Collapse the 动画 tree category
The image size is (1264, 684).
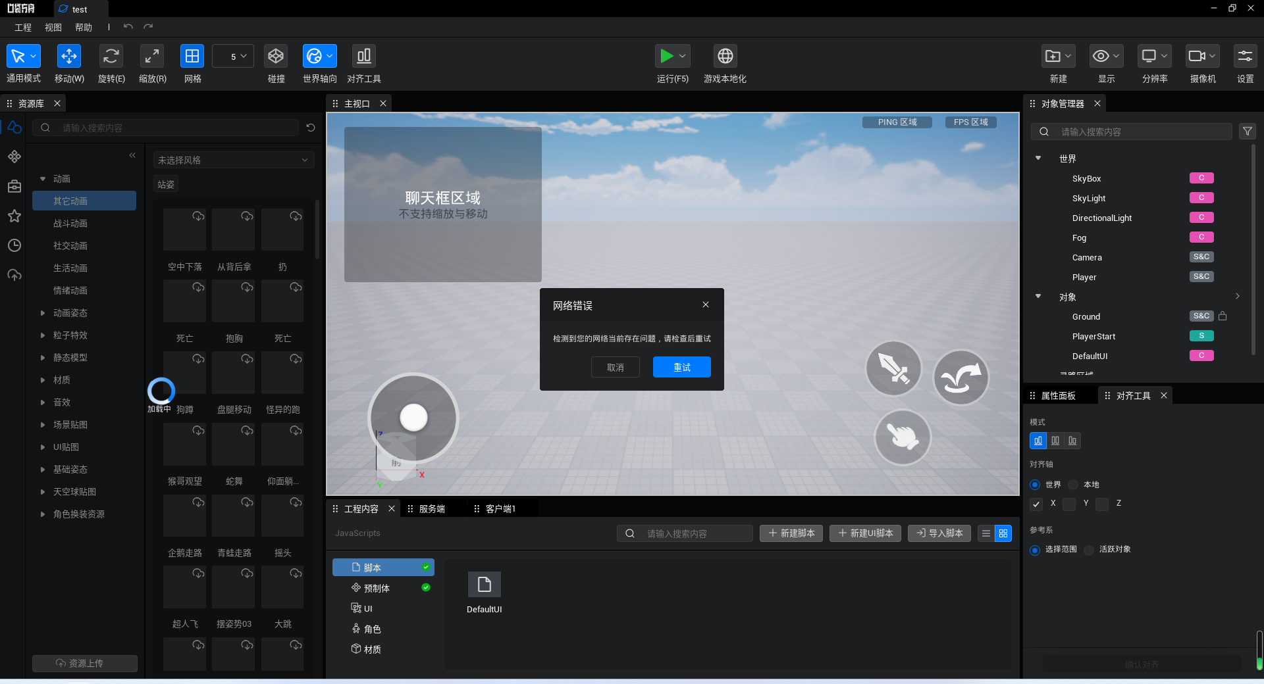[43, 179]
